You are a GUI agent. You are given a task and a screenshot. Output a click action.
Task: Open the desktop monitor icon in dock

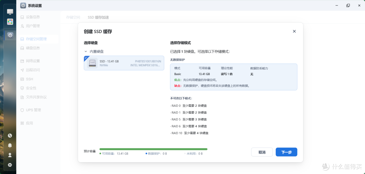[10, 11]
